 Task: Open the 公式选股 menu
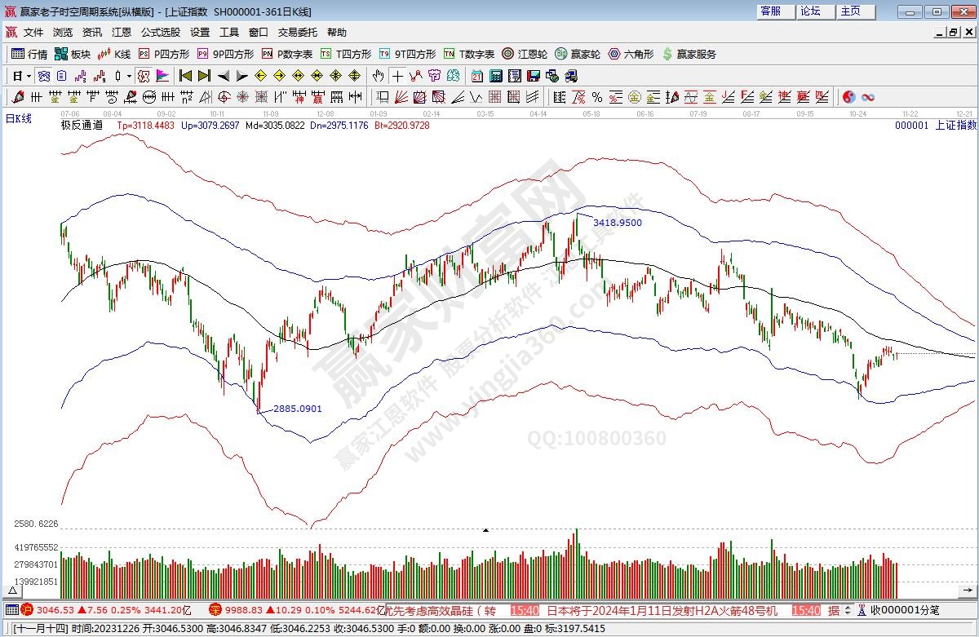161,33
